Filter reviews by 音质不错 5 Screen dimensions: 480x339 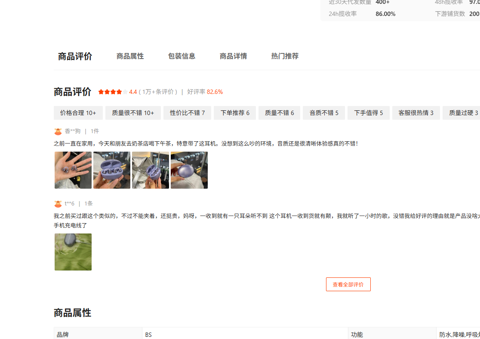(324, 113)
